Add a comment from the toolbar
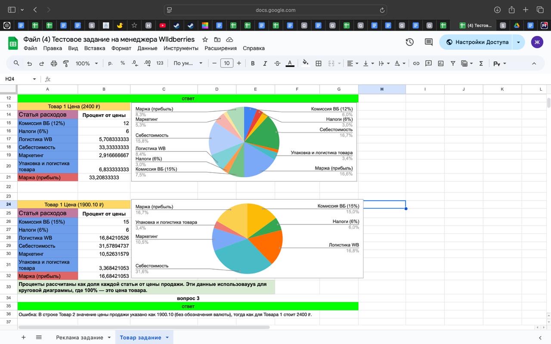Viewport: 551px width, 344px height. [x=428, y=63]
